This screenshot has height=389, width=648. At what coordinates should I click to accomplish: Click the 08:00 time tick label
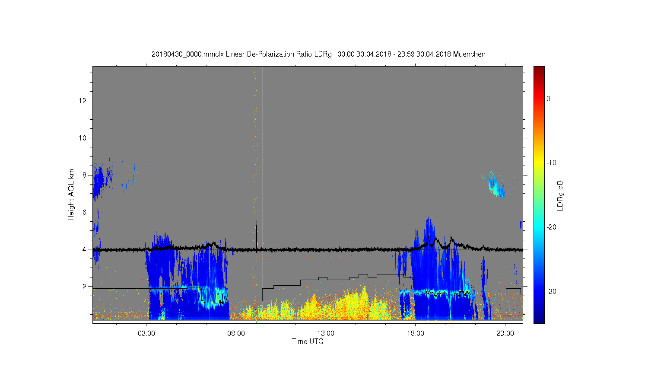[x=236, y=333]
